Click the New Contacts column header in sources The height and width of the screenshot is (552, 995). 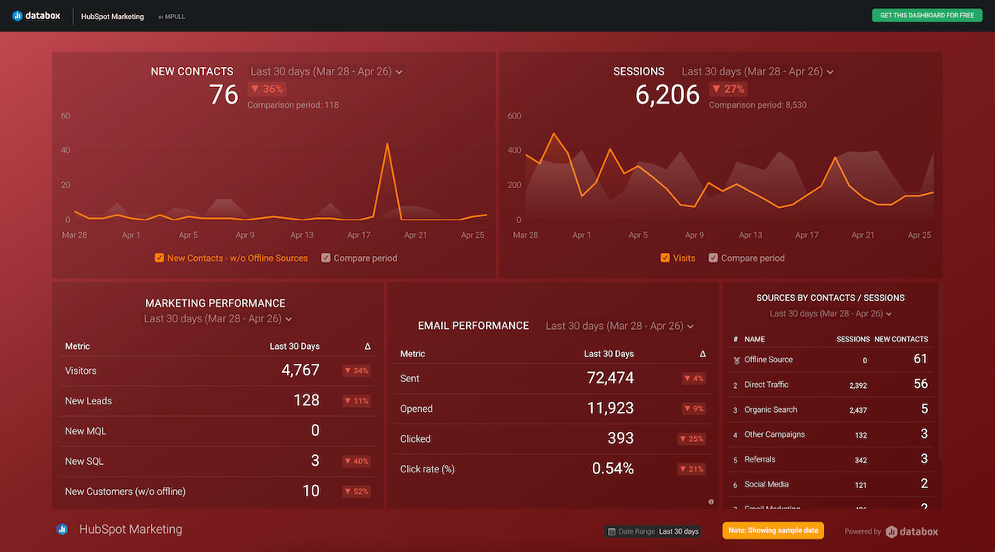[x=901, y=340]
